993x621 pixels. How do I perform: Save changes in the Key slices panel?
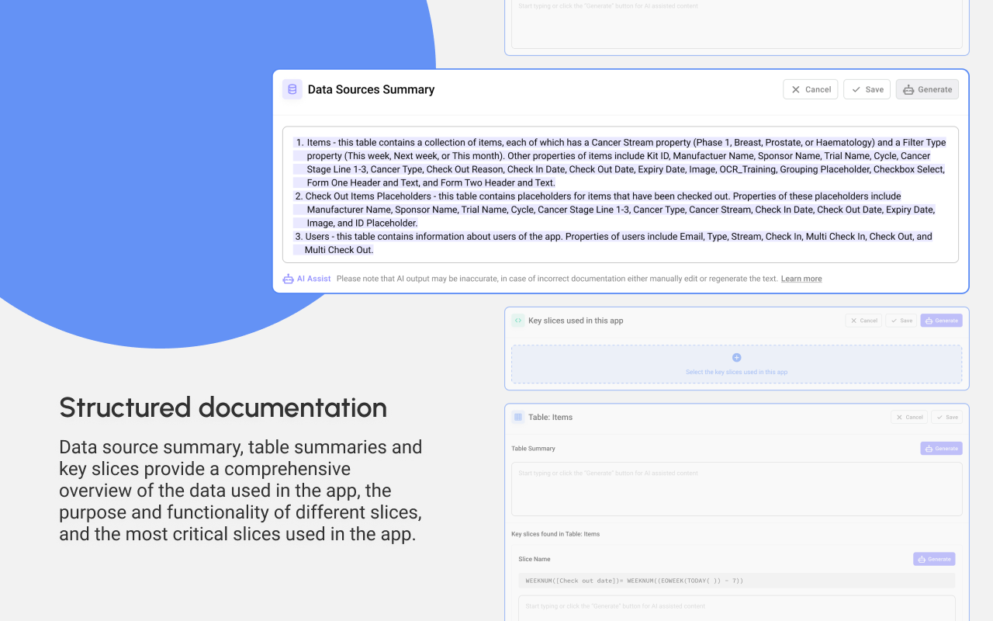click(x=901, y=320)
